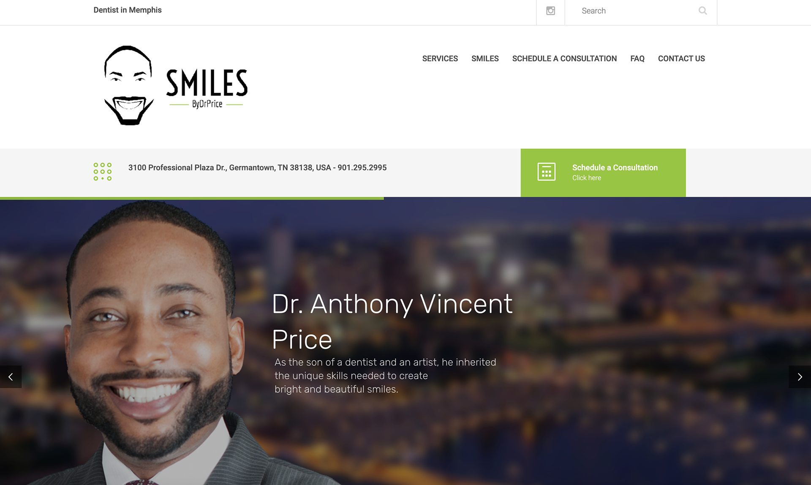Advance to next slide arrow
Viewport: 811px width, 485px height.
(x=800, y=377)
